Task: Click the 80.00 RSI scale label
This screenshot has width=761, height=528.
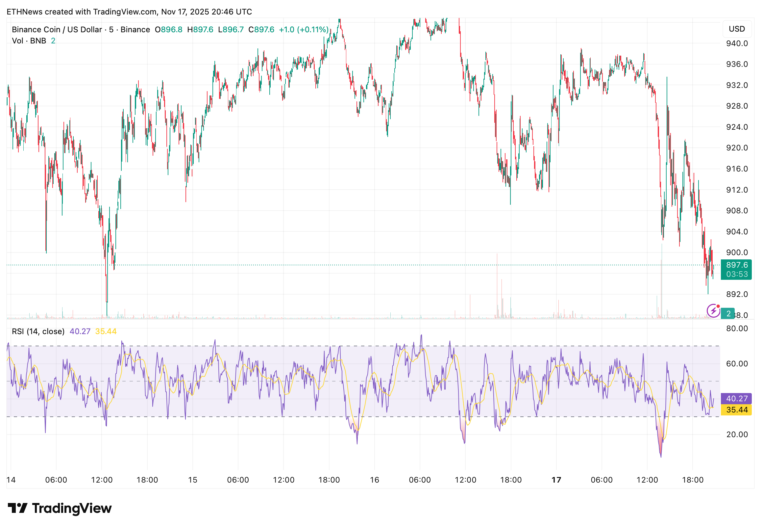Action: click(737, 329)
